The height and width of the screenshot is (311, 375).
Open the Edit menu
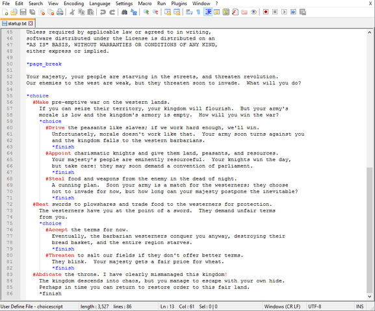(19, 3)
